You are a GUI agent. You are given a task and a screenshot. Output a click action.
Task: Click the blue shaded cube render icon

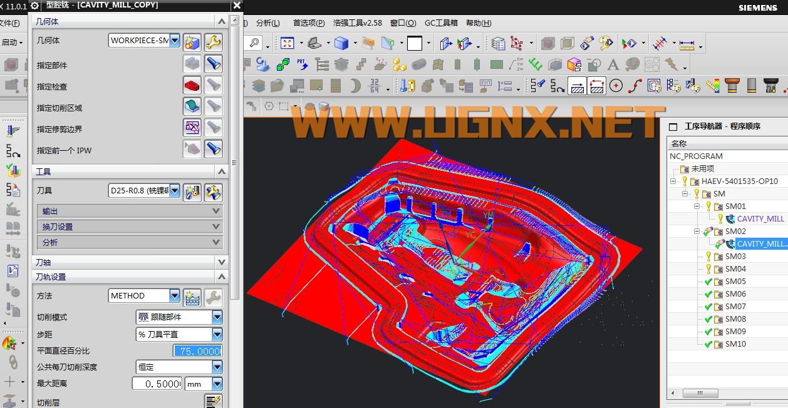tap(341, 43)
